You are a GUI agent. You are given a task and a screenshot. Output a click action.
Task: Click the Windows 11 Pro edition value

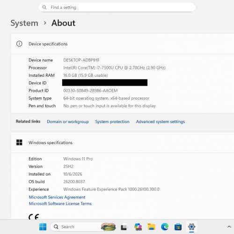click(78, 159)
